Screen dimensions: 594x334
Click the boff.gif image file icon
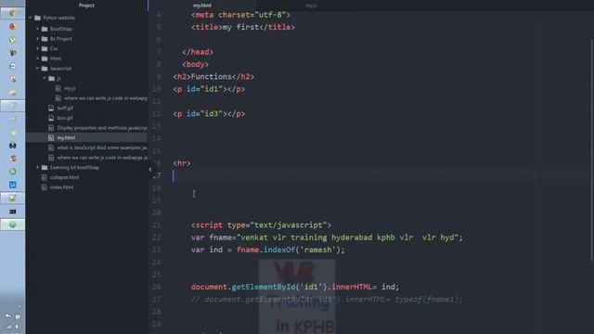tap(51, 108)
